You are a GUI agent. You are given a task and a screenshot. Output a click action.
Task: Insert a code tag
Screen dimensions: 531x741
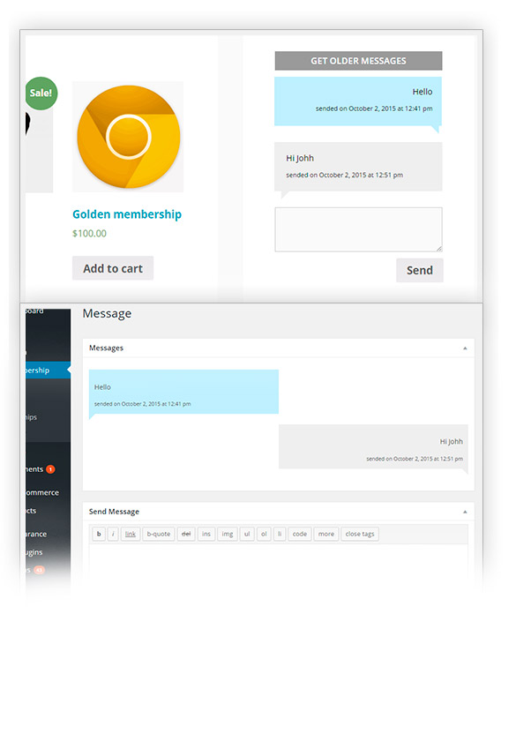pos(300,534)
